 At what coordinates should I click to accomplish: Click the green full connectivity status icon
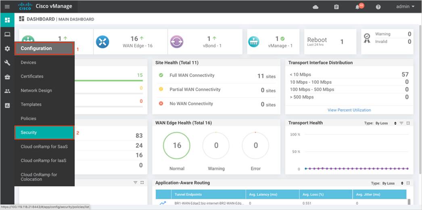click(161, 75)
